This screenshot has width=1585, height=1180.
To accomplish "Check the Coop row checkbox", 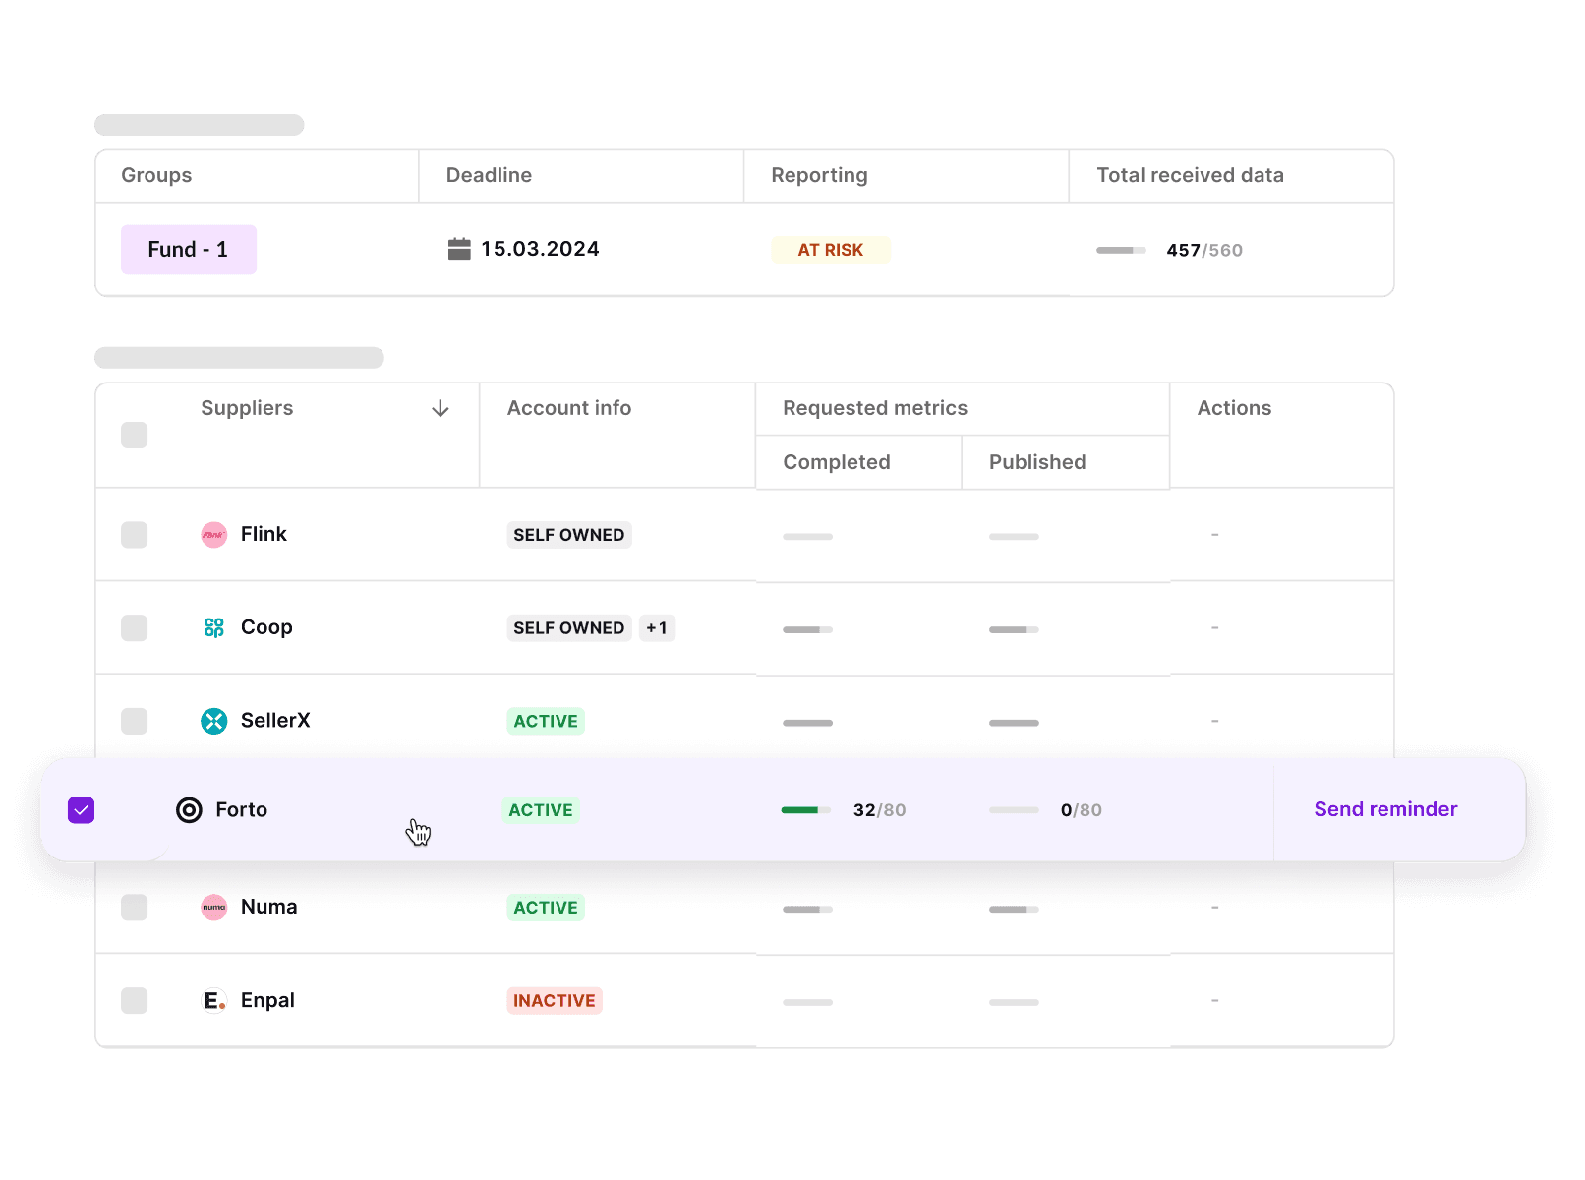I will point(135,628).
